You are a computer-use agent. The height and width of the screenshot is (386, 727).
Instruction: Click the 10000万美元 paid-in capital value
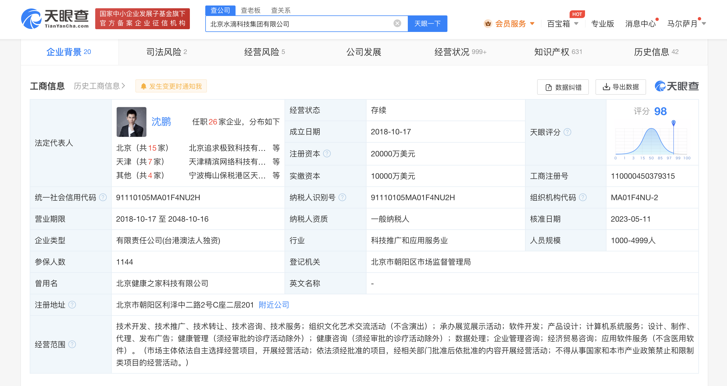pos(393,176)
